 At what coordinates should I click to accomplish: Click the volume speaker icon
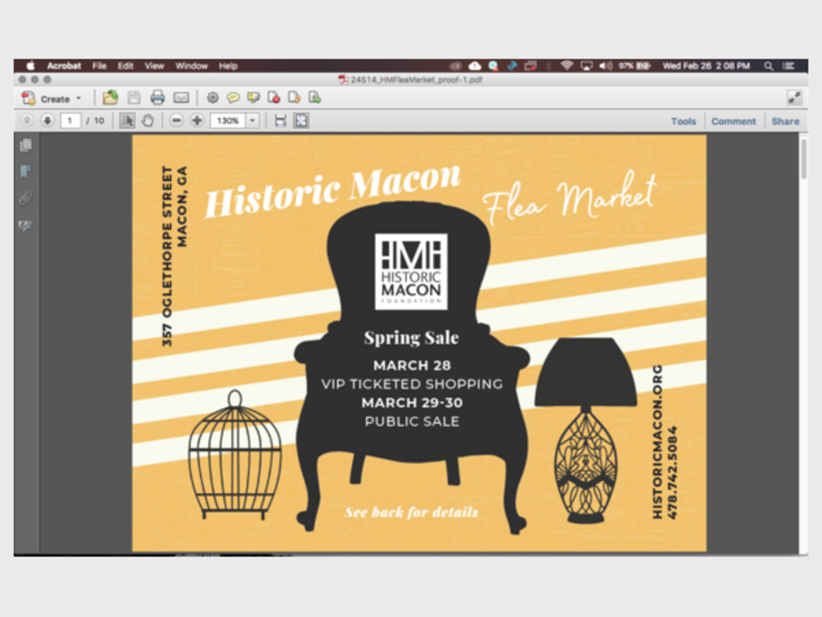[606, 66]
